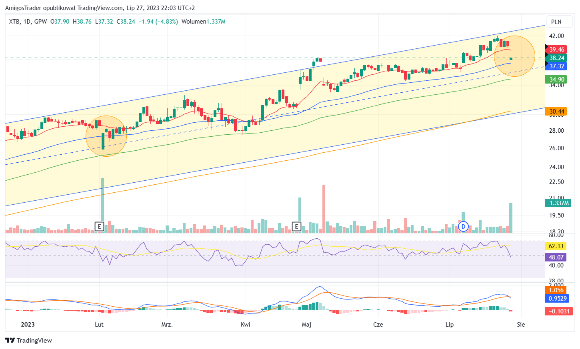
Task: Click the AmigosTrader publication header text
Action: coord(100,8)
